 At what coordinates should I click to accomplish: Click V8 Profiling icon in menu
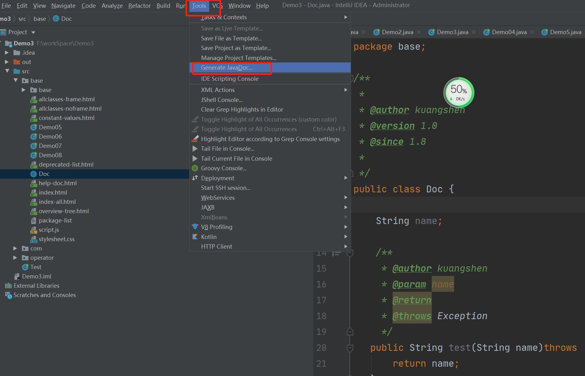tap(195, 227)
